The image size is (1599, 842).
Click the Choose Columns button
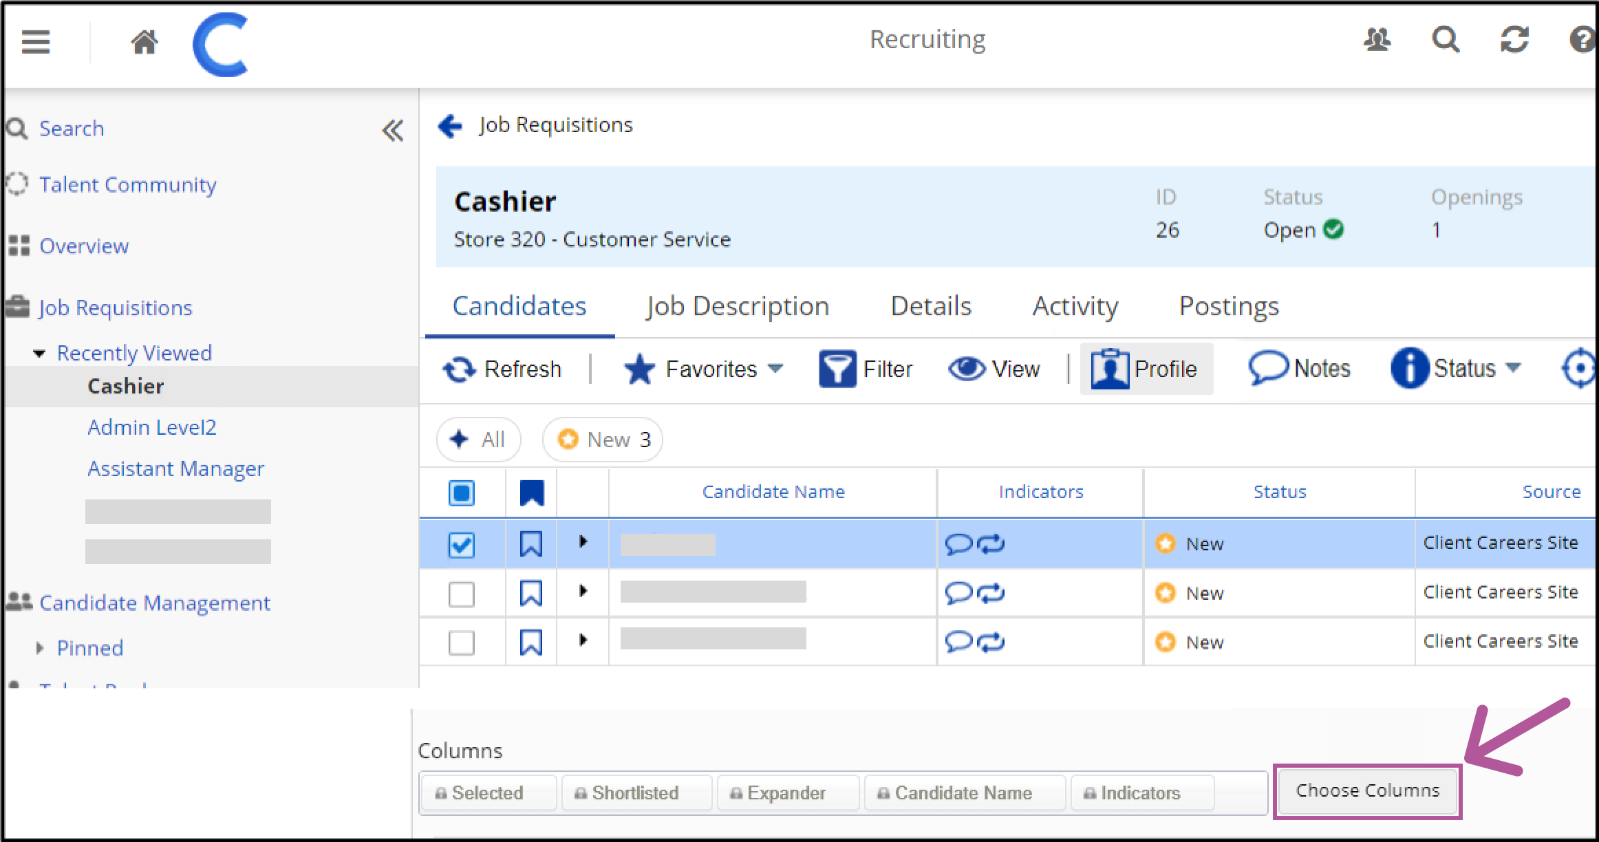pyautogui.click(x=1367, y=791)
